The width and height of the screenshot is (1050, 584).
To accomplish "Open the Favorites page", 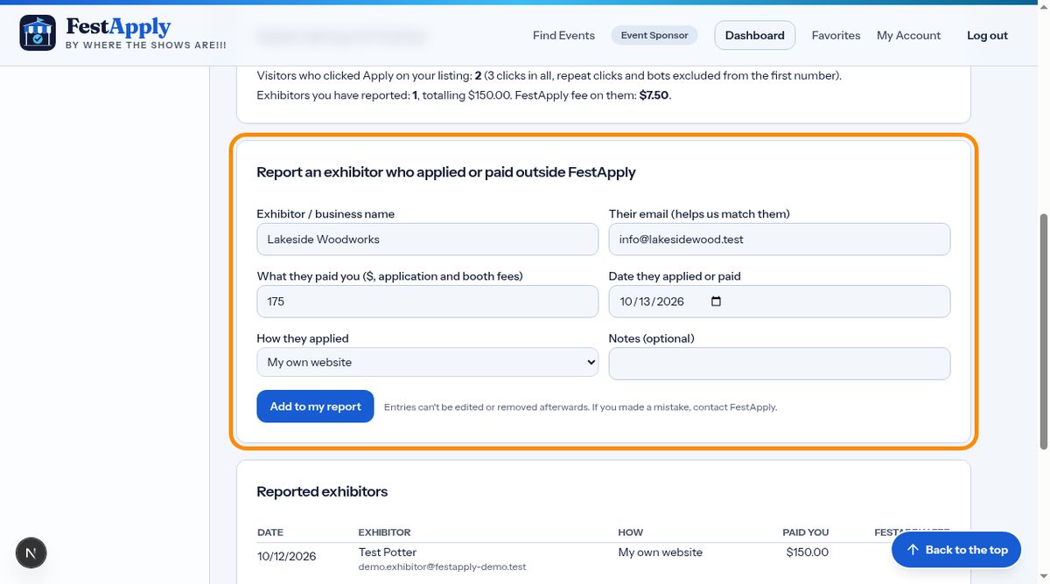I will pos(836,35).
